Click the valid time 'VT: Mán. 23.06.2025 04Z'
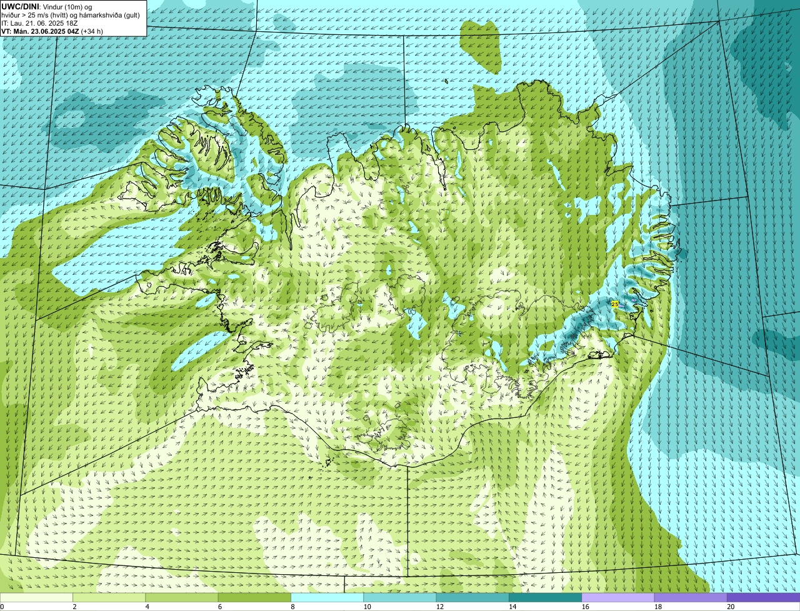 40,31
